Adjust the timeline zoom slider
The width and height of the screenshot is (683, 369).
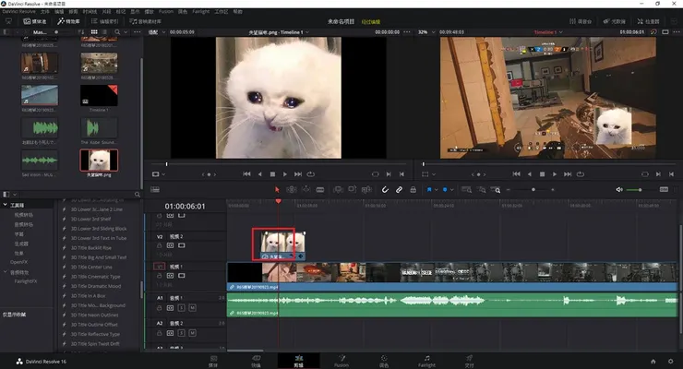pos(535,189)
